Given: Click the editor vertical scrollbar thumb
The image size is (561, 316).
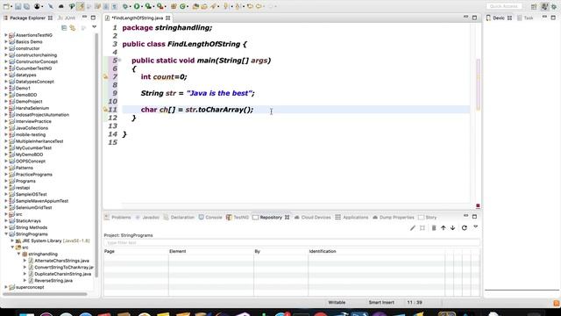Looking at the screenshot, I should (478, 84).
